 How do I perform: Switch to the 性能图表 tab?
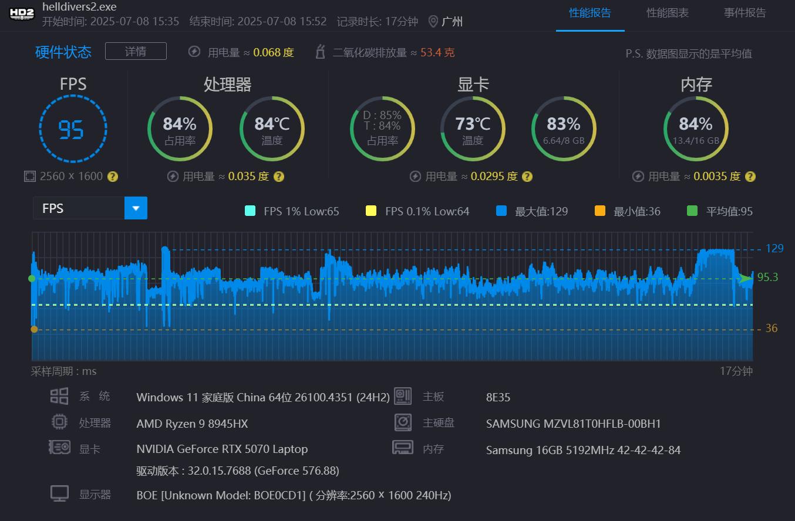coord(668,13)
